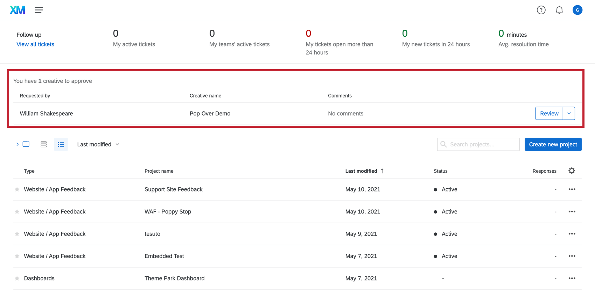Open Theme Park Dashboard project
Image resolution: width=595 pixels, height=297 pixels.
point(175,278)
